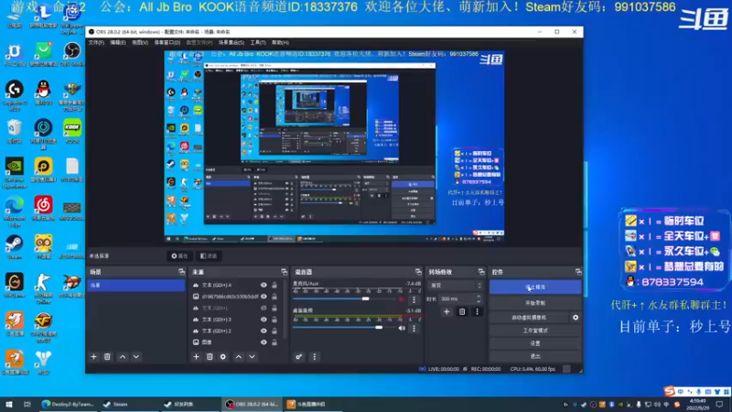
Task: Open Mic/Aux channel options dots
Action: click(414, 299)
